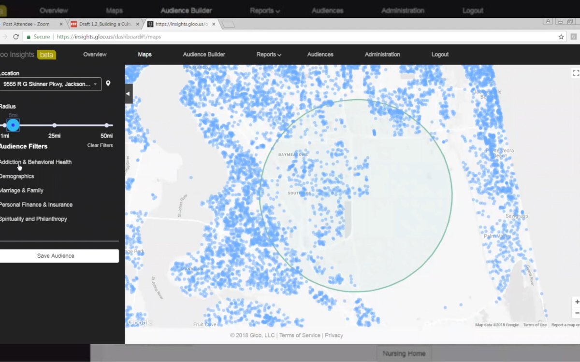Expand the Addiction & Behavioral Health filter
The height and width of the screenshot is (362, 580).
pyautogui.click(x=36, y=162)
